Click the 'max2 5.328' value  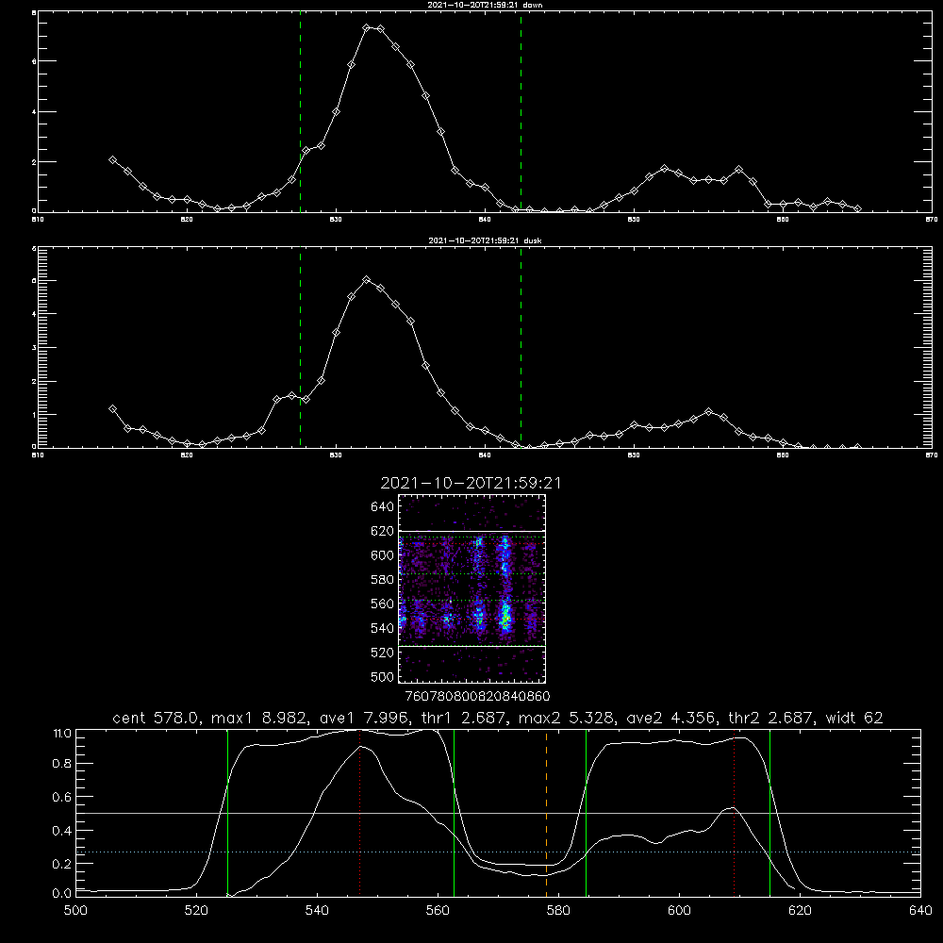point(567,718)
